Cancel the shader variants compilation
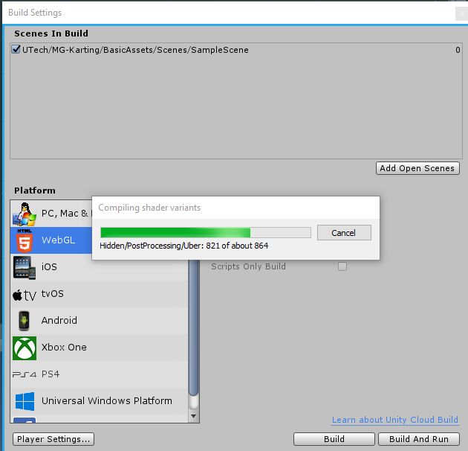 pyautogui.click(x=343, y=233)
